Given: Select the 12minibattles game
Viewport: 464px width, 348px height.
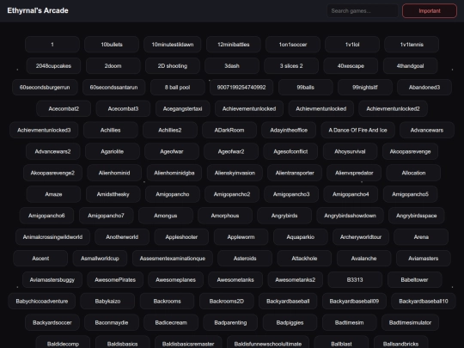Looking at the screenshot, I should pyautogui.click(x=234, y=45).
